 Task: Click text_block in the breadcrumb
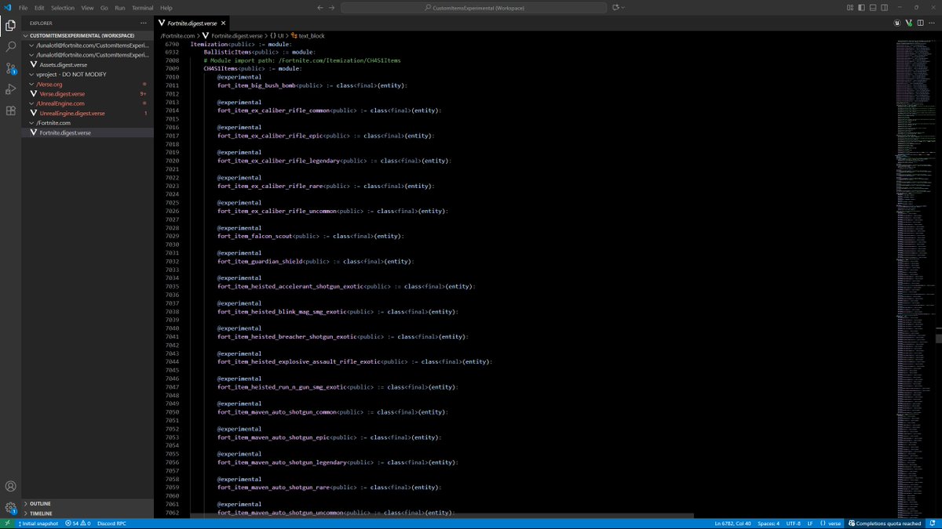coord(309,36)
